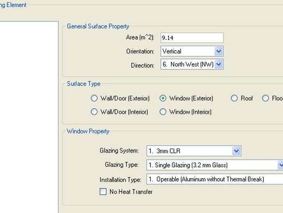Click the Area (m^2) text label

[140, 37]
